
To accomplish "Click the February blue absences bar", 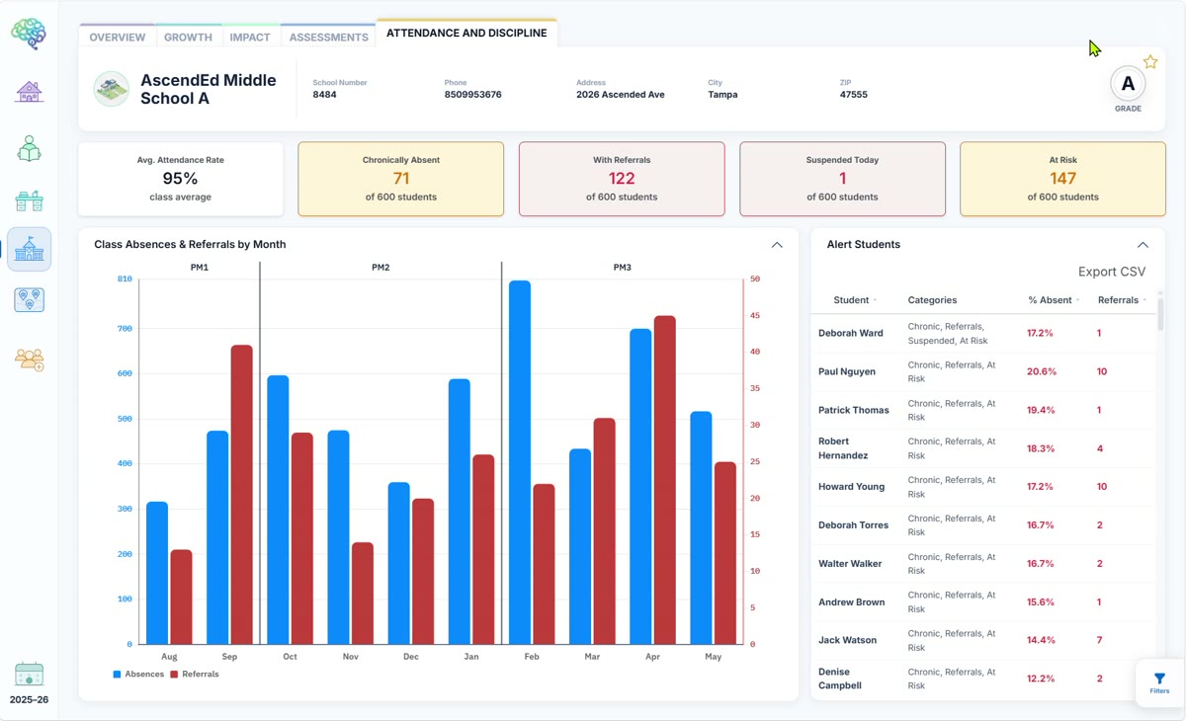I will [x=520, y=462].
